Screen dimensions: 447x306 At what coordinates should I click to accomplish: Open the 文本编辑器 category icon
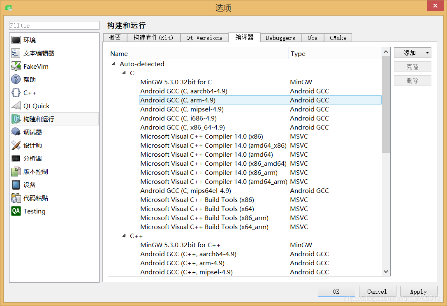16,53
